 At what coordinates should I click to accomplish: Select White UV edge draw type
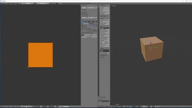click(95, 22)
